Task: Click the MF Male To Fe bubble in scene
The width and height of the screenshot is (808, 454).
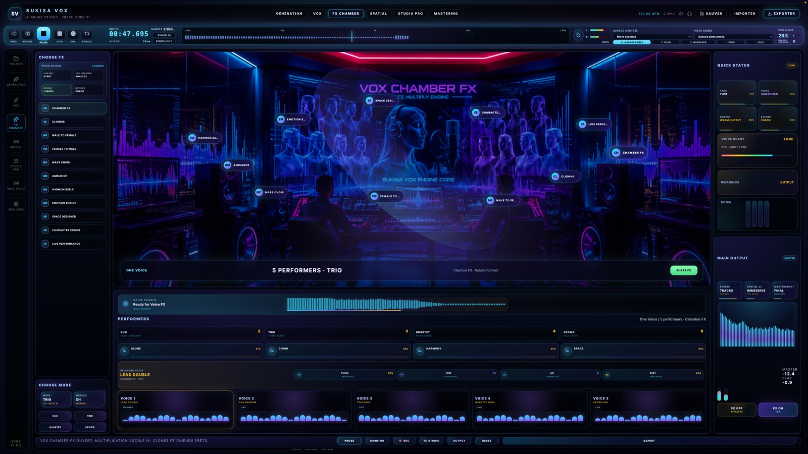Action: click(x=501, y=200)
